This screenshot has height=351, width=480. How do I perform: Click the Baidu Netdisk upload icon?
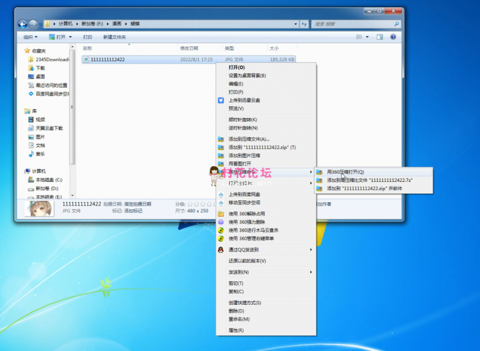[221, 194]
